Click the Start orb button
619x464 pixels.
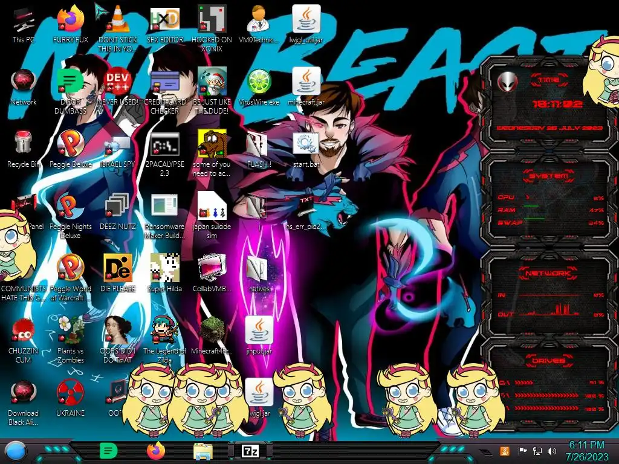pos(15,451)
